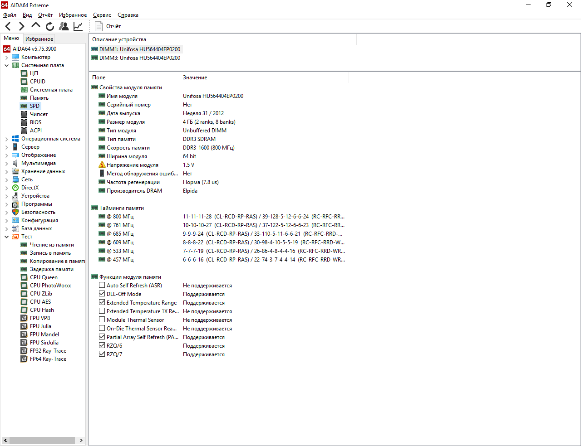
Task: Click the CPU Queen benchmark icon
Action: pos(24,277)
